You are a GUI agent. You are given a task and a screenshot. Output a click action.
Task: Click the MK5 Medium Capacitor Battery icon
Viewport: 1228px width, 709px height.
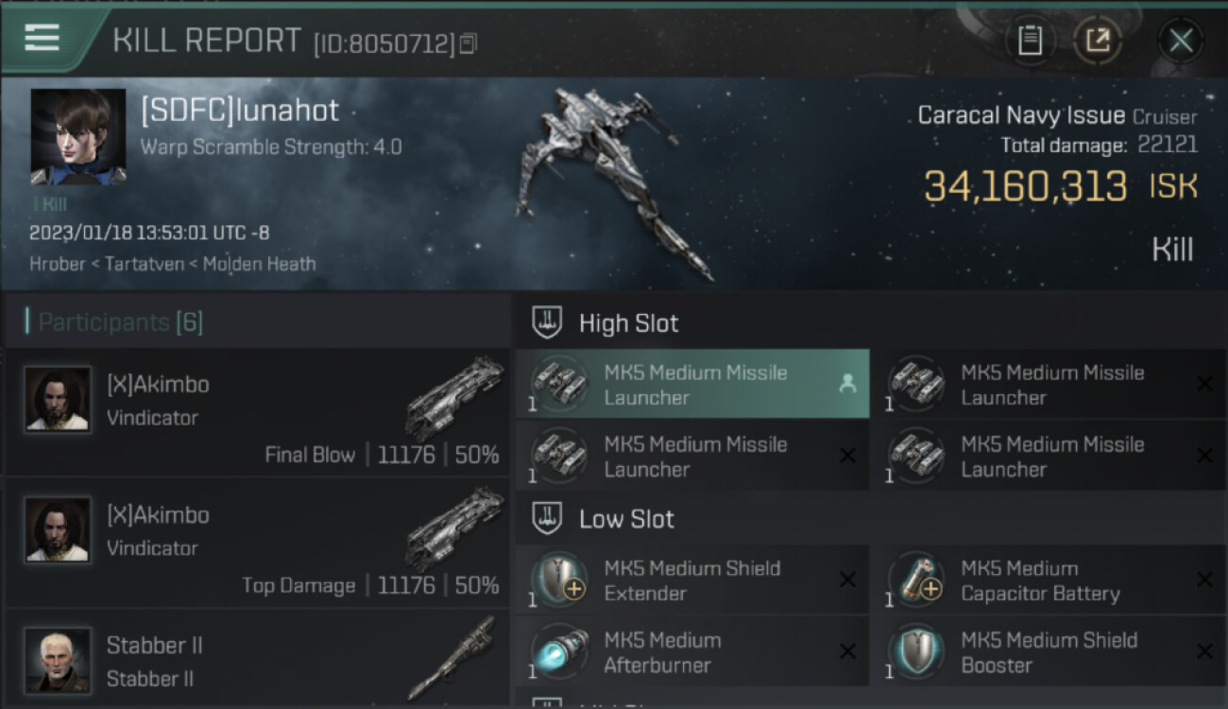(x=916, y=579)
